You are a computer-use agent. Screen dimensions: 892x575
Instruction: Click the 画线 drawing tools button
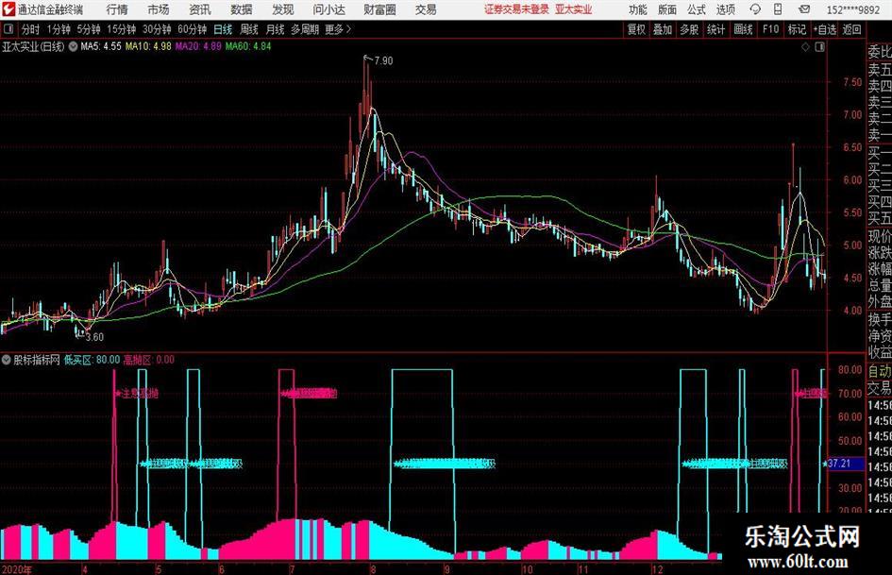tap(743, 29)
